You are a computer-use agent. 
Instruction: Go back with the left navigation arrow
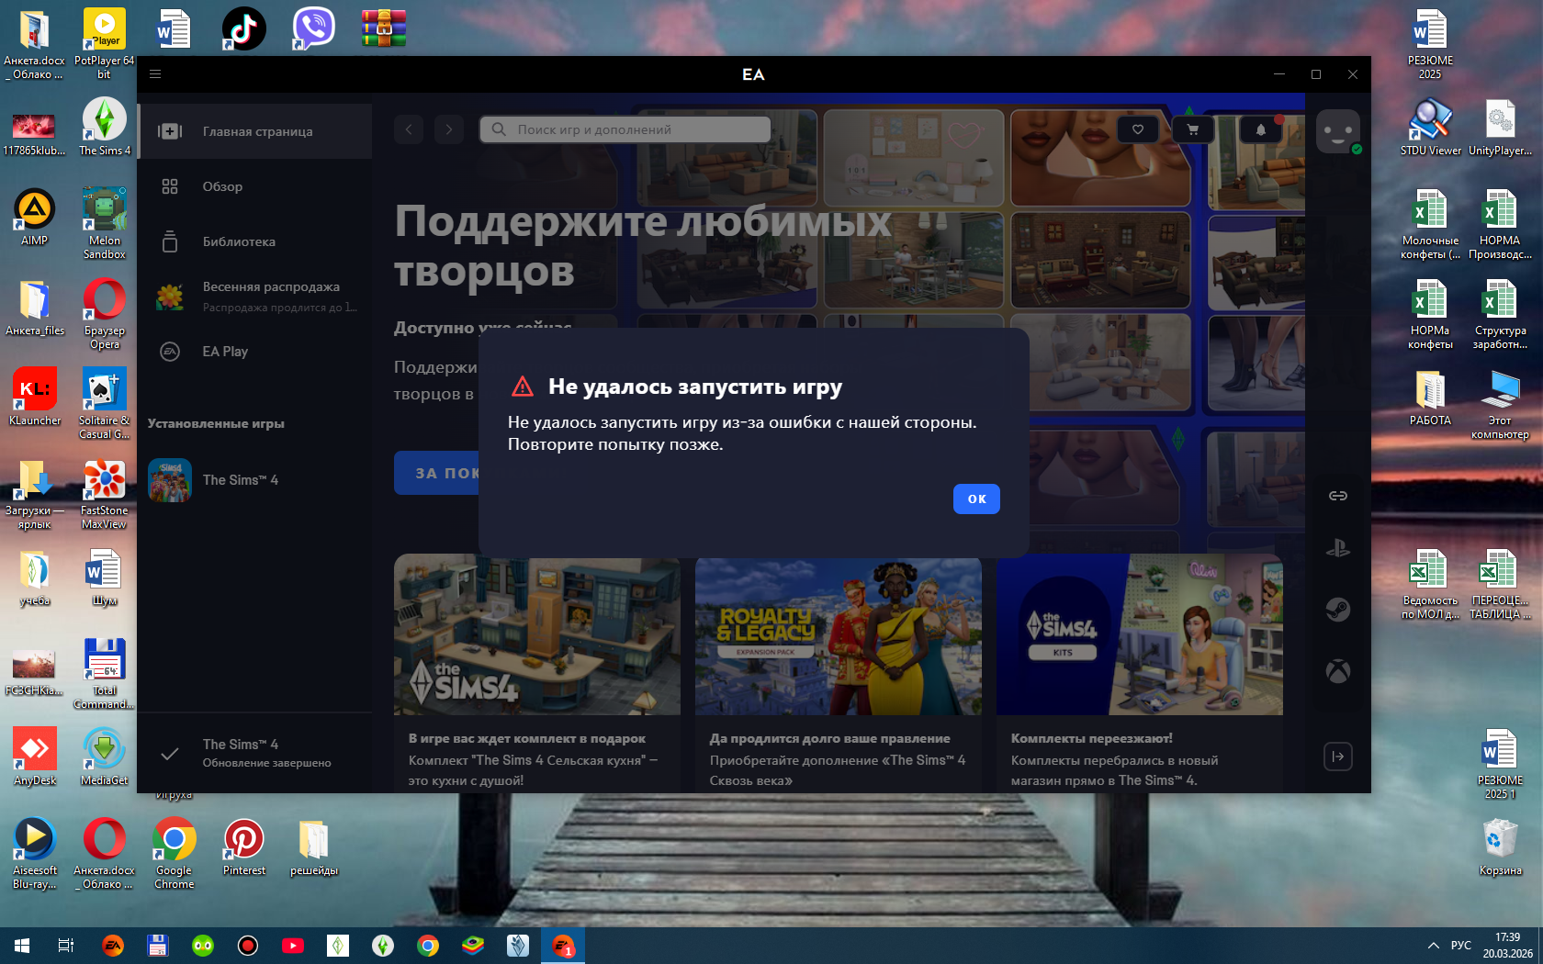coord(409,129)
